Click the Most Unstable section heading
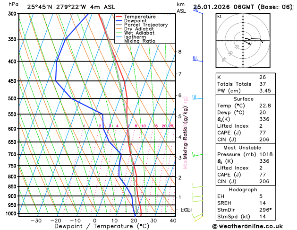The height and width of the screenshot is (230, 297). [x=242, y=148]
